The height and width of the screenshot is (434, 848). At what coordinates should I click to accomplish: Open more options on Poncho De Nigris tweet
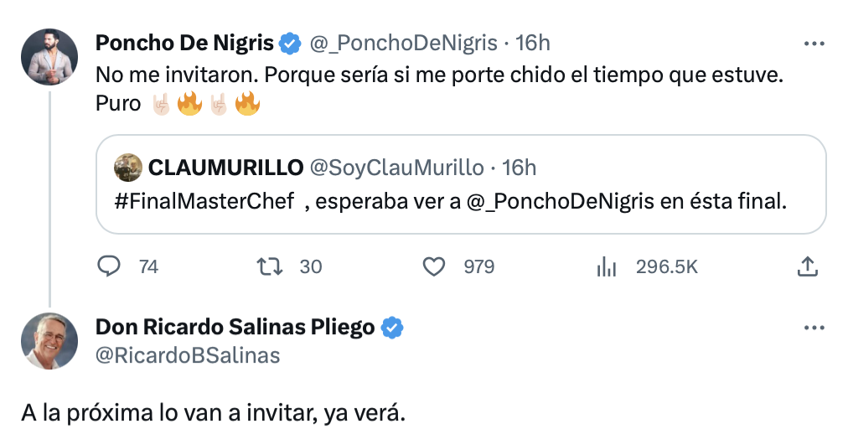tap(813, 43)
